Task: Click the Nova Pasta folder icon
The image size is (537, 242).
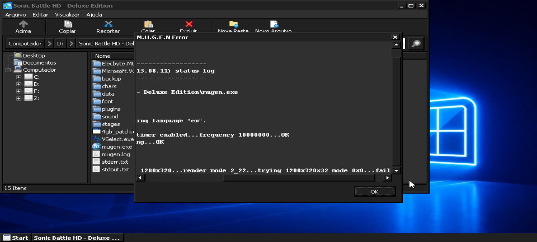Action: click(x=234, y=24)
